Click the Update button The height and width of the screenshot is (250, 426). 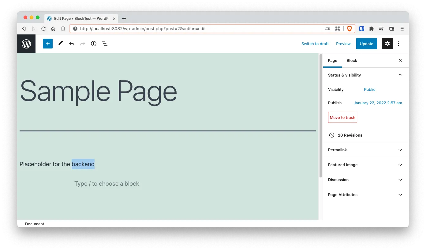click(x=367, y=44)
